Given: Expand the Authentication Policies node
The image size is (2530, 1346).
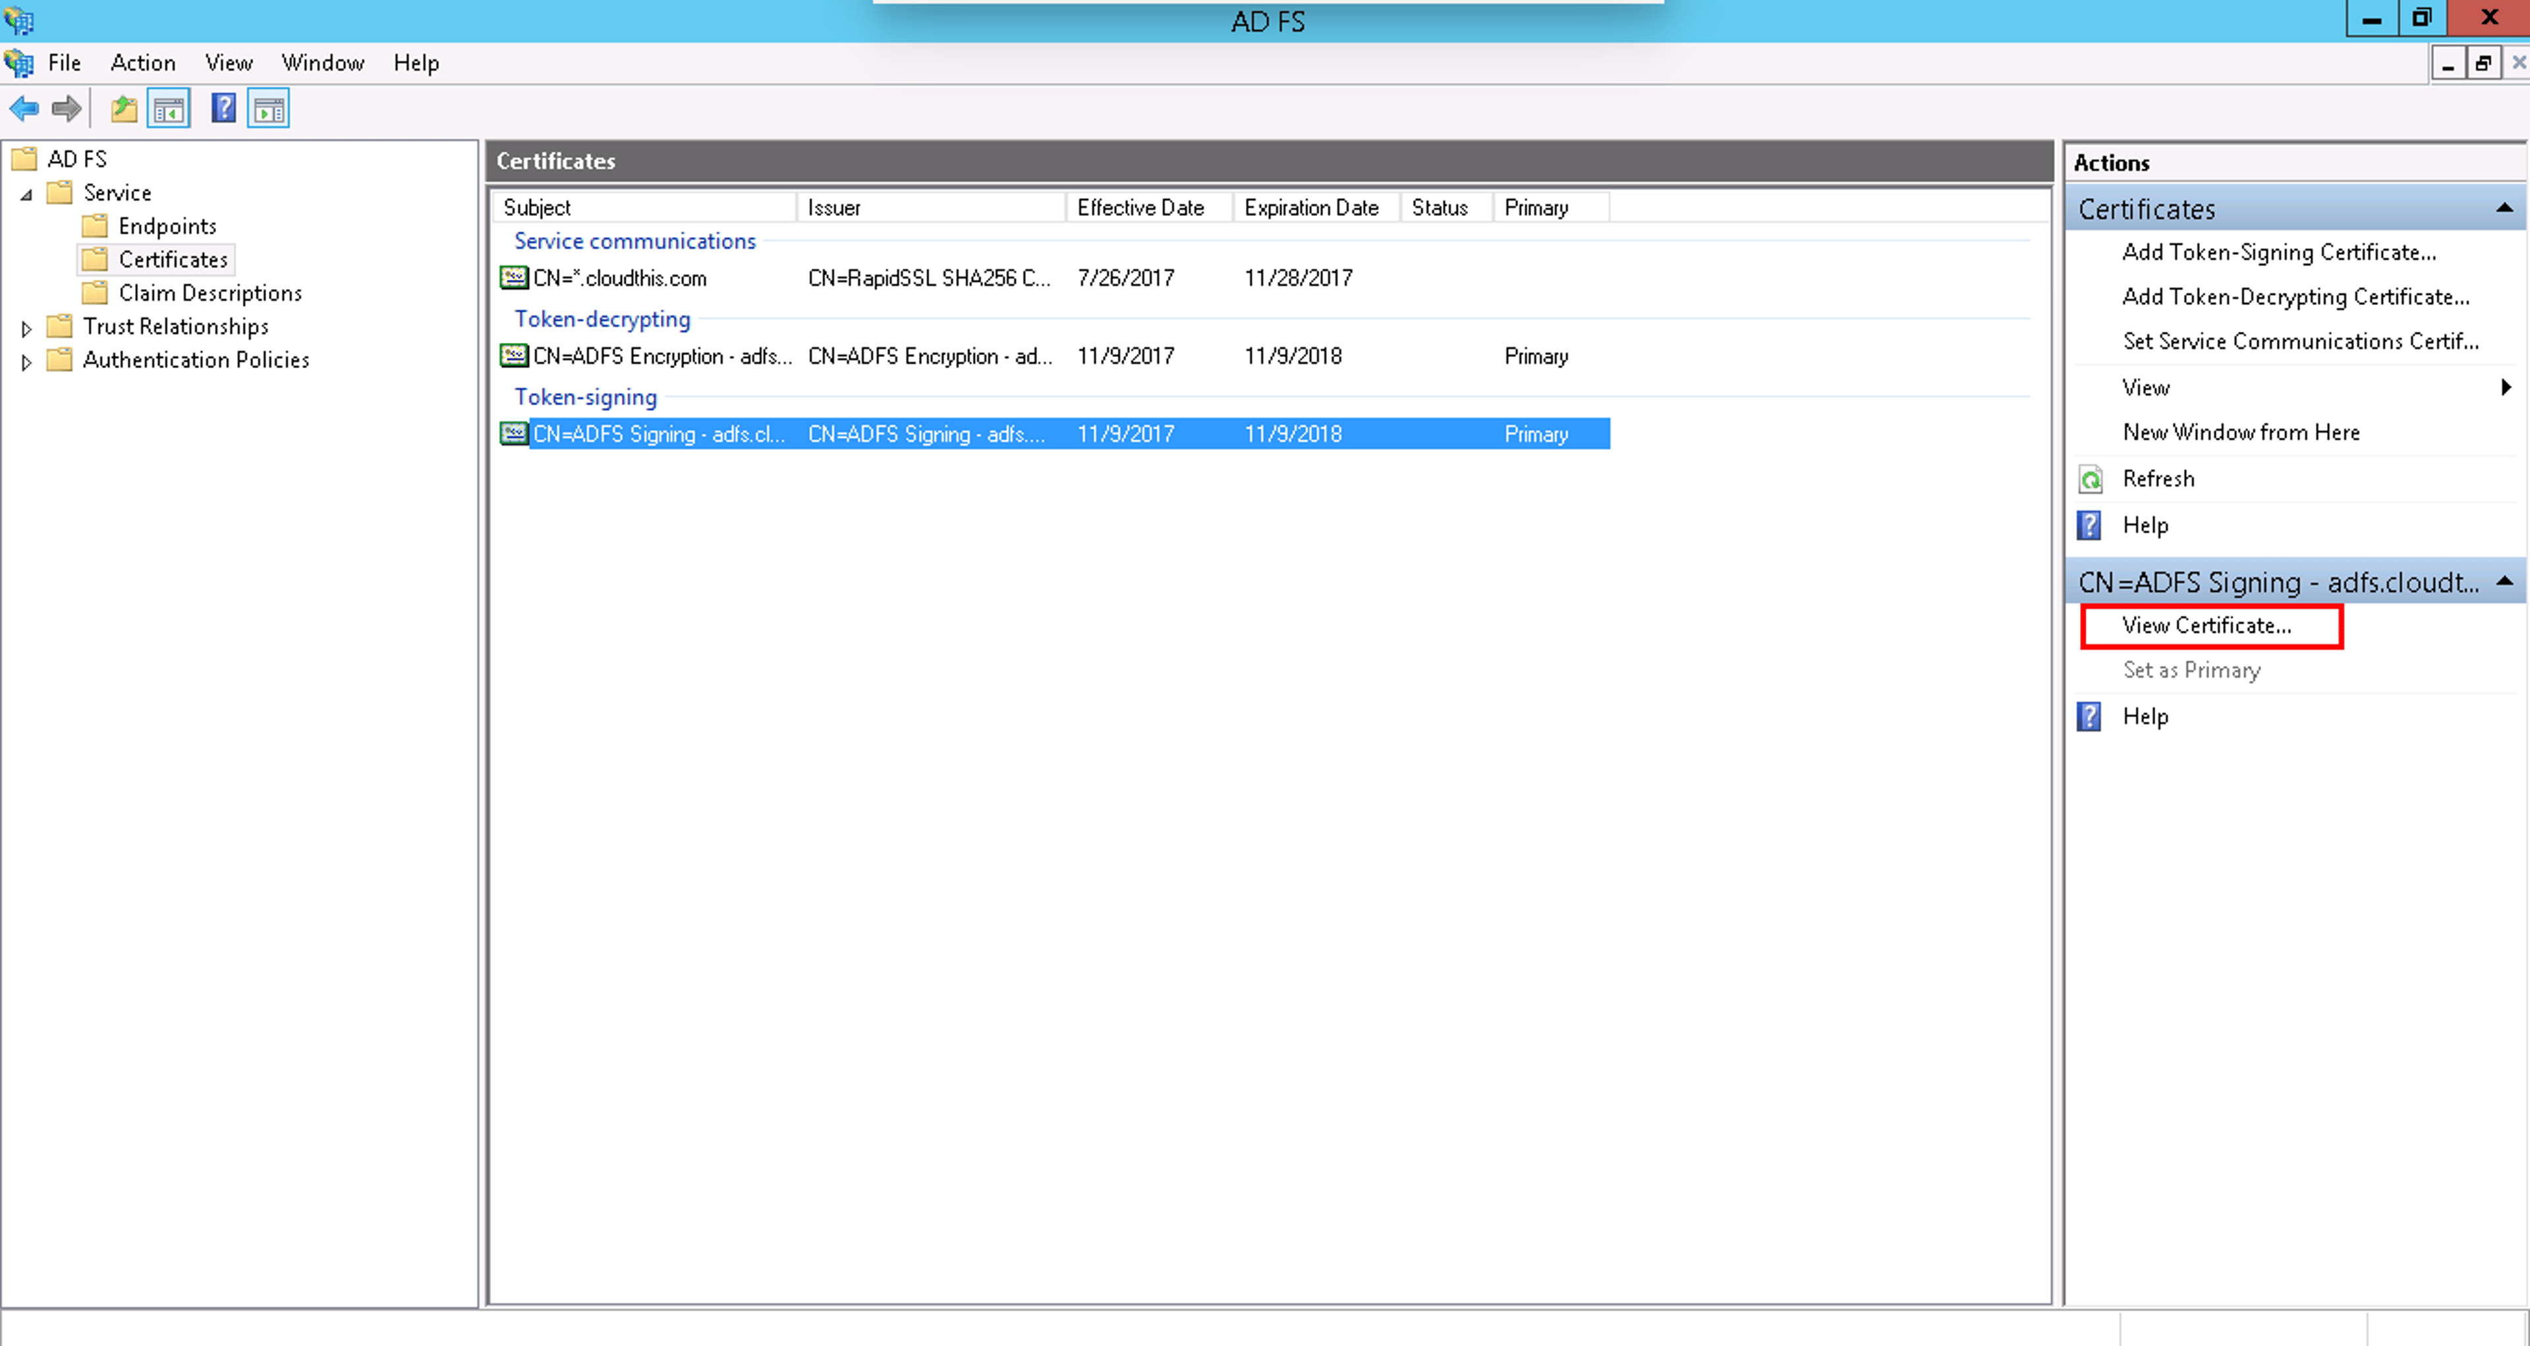Looking at the screenshot, I should 26,362.
